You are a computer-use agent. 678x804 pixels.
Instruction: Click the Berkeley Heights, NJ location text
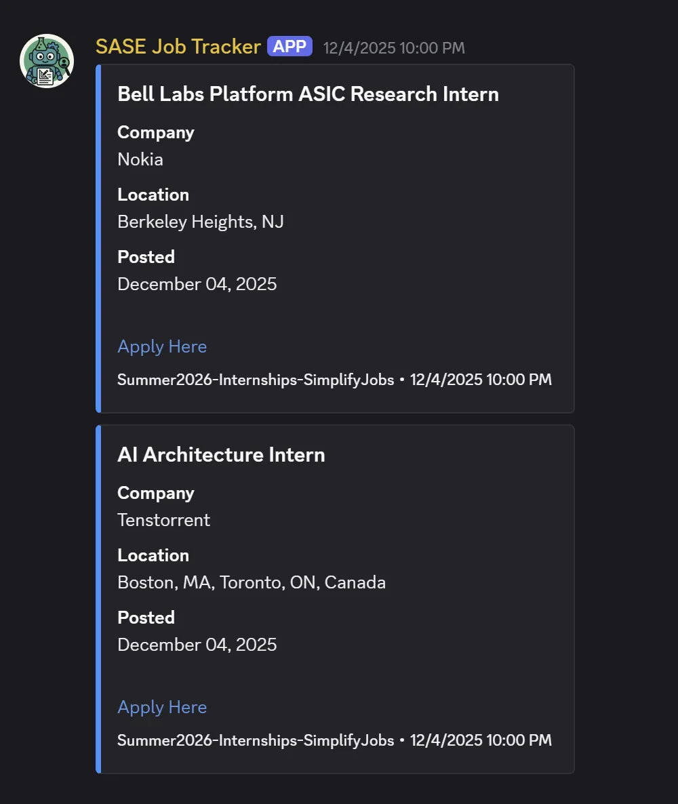[x=200, y=222]
